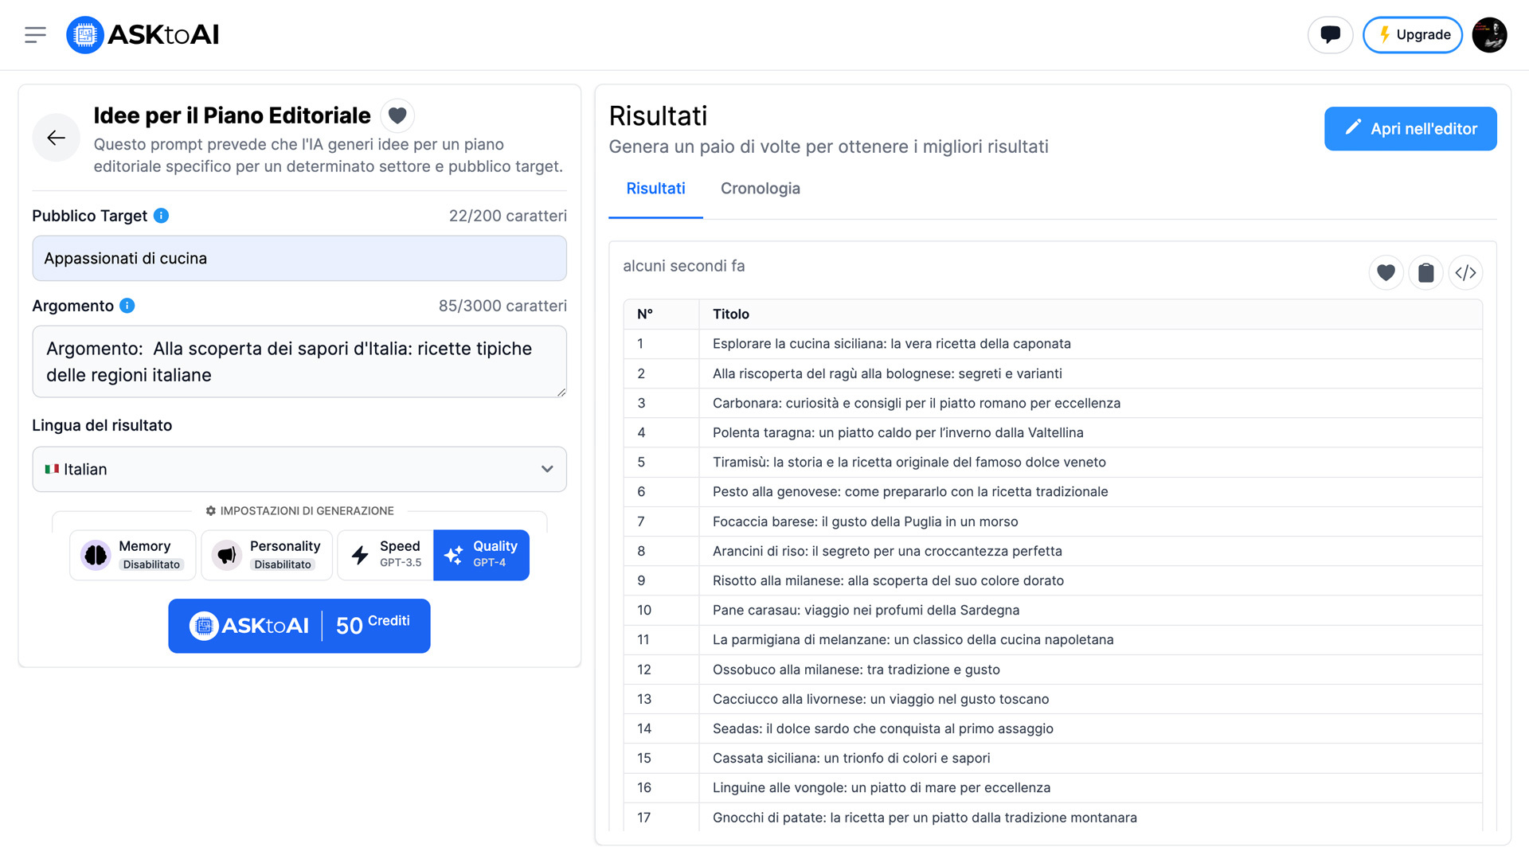1529x863 pixels.
Task: Focus the Pubblico Target input field
Action: coord(299,258)
